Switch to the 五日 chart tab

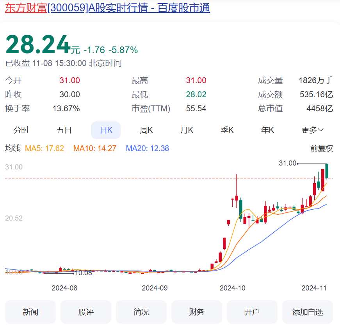click(64, 130)
